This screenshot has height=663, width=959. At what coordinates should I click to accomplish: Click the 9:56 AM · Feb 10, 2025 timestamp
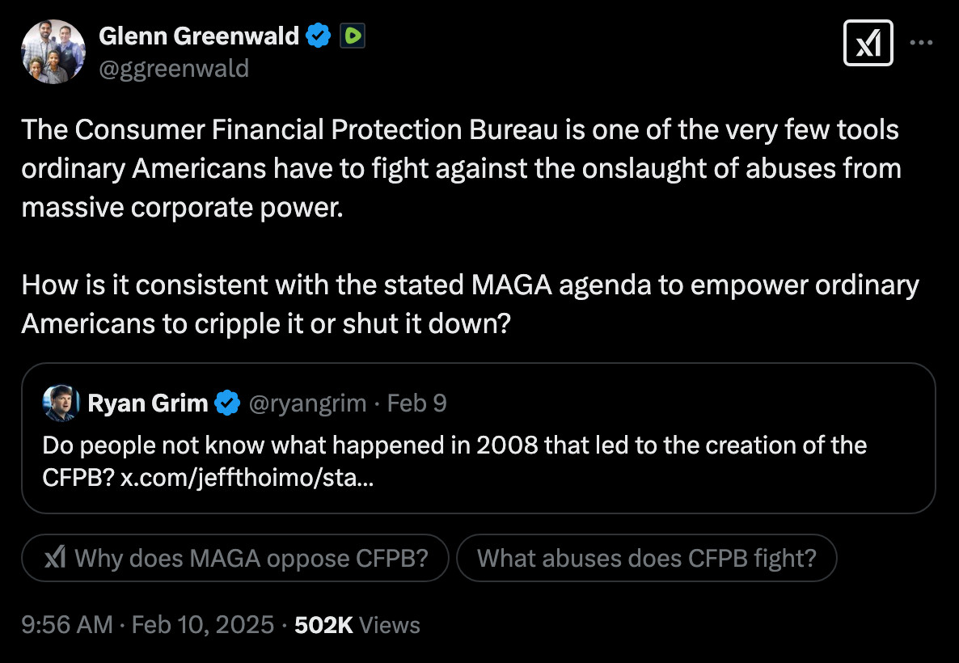pyautogui.click(x=148, y=625)
